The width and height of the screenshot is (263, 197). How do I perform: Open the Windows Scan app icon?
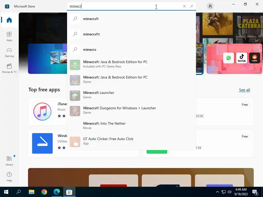(x=42, y=143)
